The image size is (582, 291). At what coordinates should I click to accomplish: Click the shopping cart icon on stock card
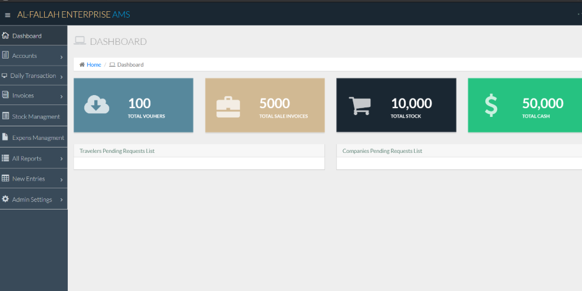(x=360, y=106)
